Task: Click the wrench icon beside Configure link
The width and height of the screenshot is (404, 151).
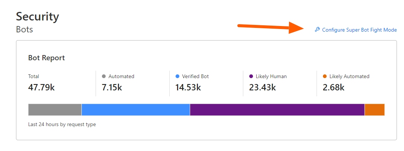Action: tap(317, 30)
